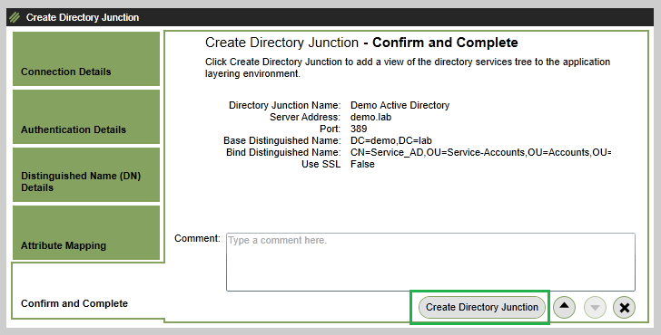
Task: Focus the Comment text box
Action: pos(430,262)
